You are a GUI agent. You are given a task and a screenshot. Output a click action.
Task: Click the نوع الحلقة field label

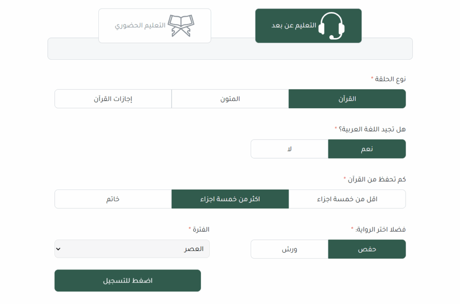390,79
